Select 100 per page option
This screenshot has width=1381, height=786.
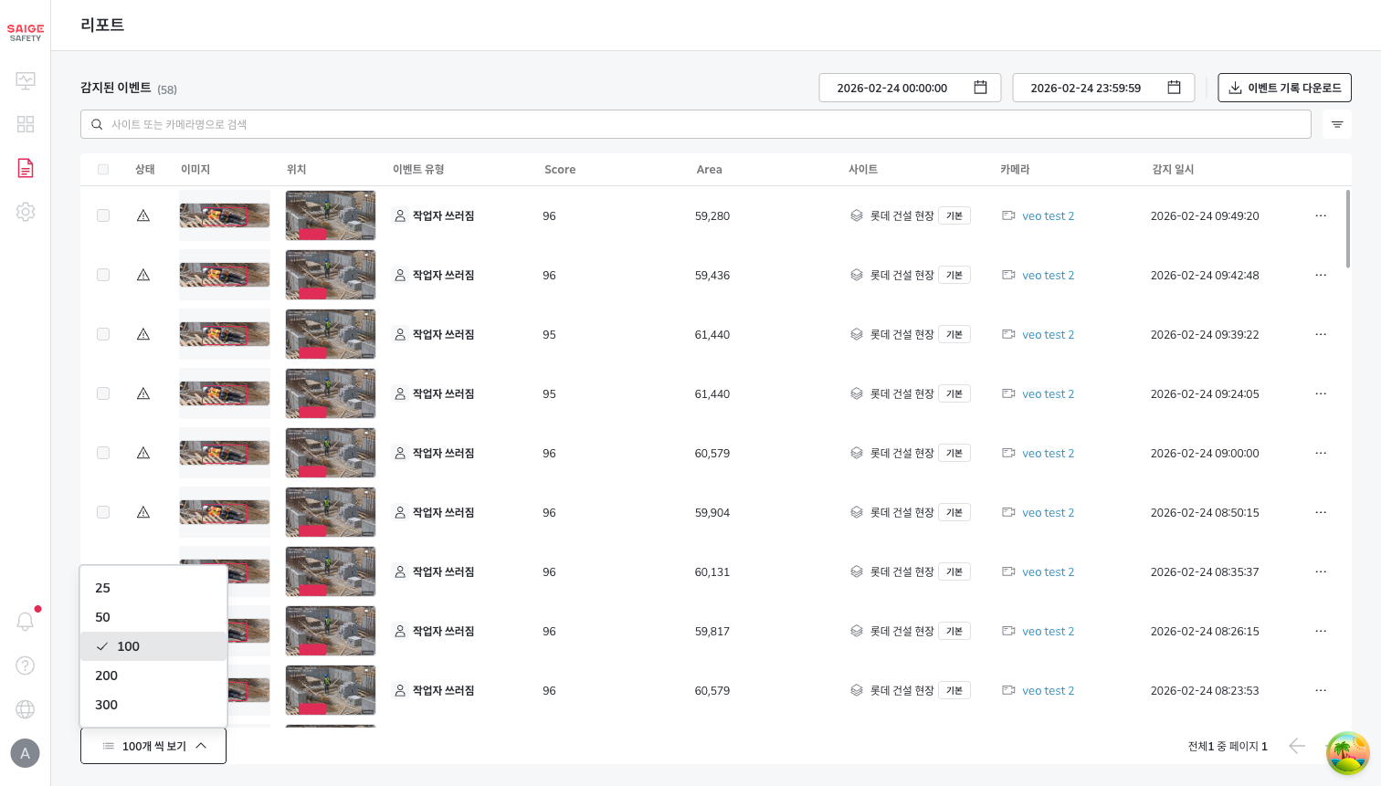(x=153, y=646)
